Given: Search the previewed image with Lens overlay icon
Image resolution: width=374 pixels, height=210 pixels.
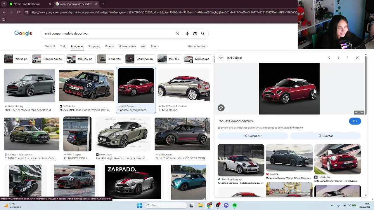Looking at the screenshot, I should [221, 108].
